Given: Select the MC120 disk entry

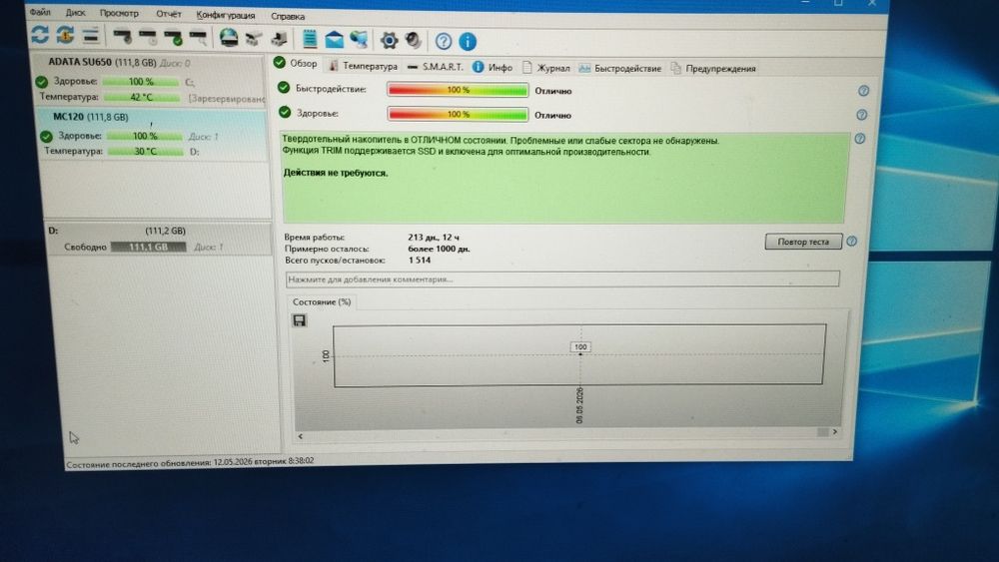Looking at the screenshot, I should pos(153,135).
